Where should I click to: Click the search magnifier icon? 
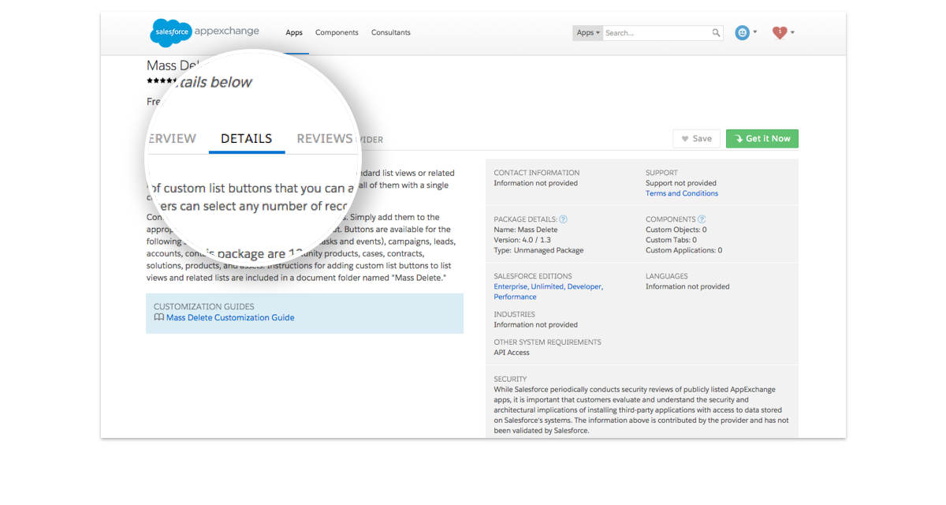[x=717, y=33]
